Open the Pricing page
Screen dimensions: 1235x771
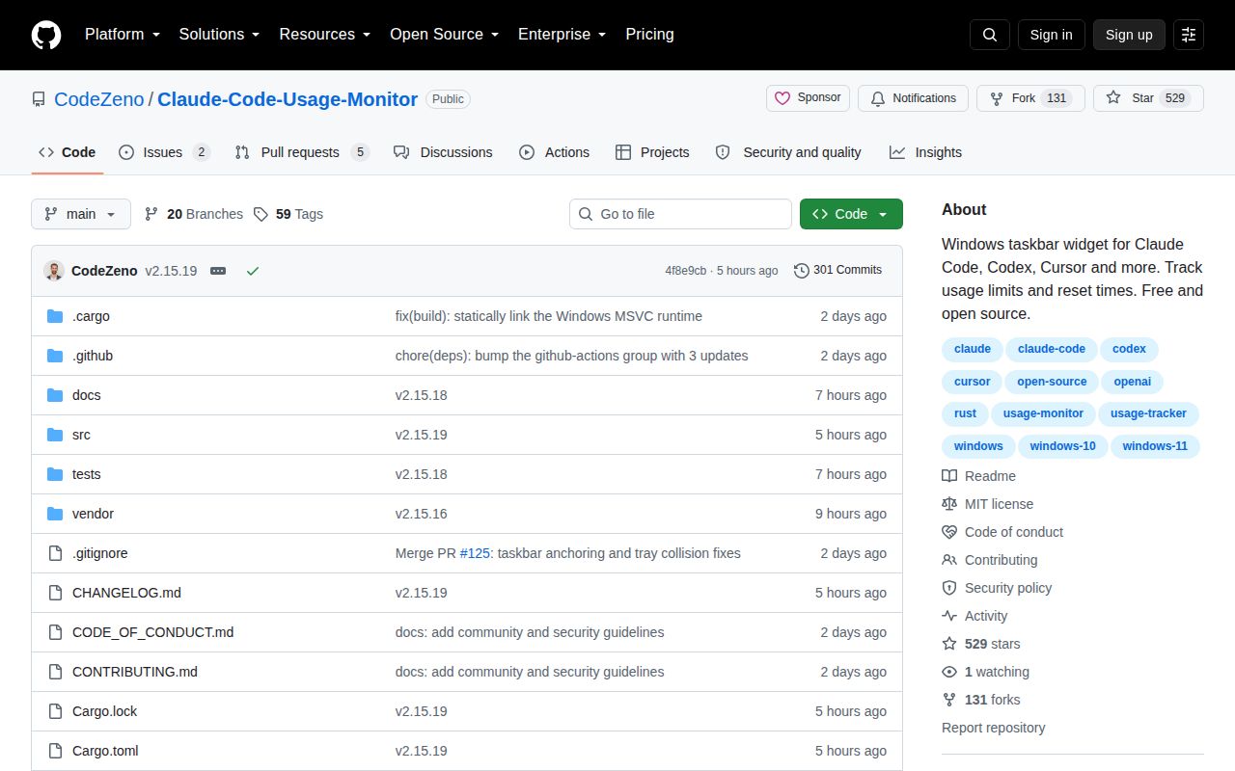tap(649, 35)
